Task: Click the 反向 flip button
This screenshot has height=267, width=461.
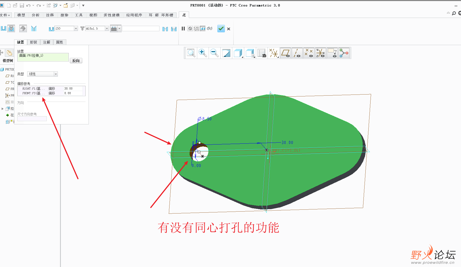Action: [x=76, y=61]
